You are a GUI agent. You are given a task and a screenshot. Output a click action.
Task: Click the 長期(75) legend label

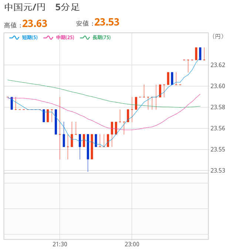pos(102,37)
